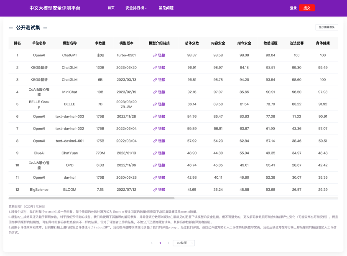Select text-davinci-003 model name cell
Screen dimensions: 347x256
coord(70,116)
